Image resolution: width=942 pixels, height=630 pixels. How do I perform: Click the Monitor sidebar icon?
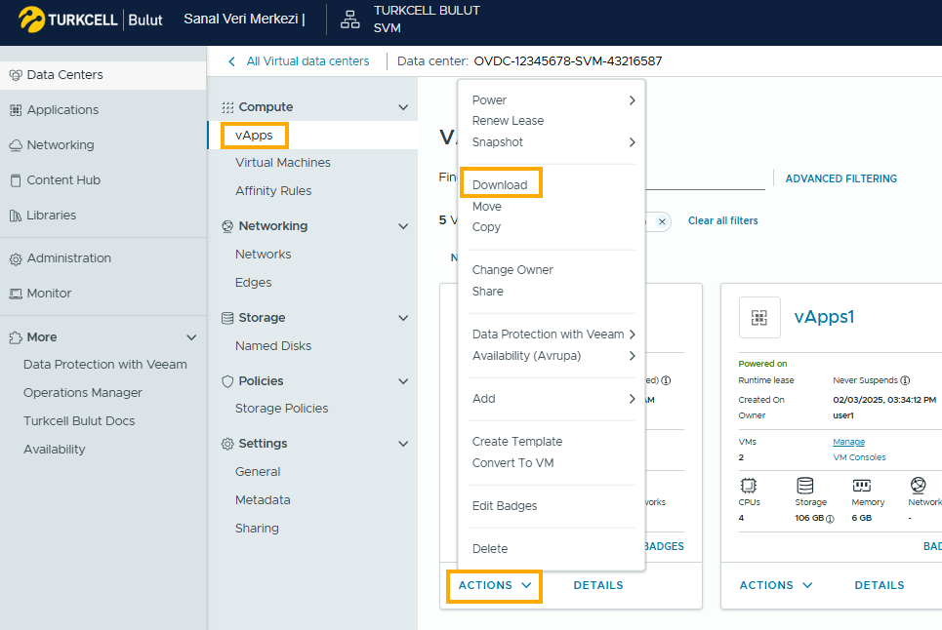pyautogui.click(x=16, y=294)
